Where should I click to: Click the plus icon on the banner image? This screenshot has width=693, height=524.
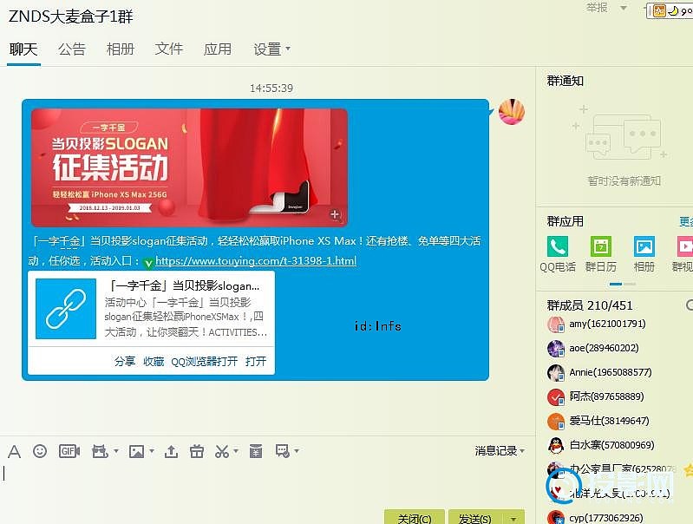tap(335, 214)
